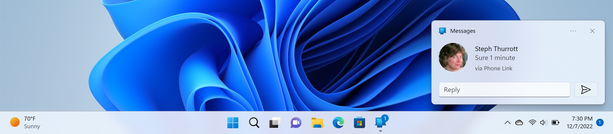613x134 pixels.
Task: Click the send reply arrow button
Action: [x=586, y=90]
